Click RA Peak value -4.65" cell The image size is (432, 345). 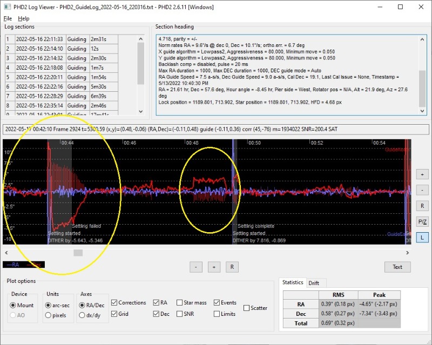[x=379, y=304]
